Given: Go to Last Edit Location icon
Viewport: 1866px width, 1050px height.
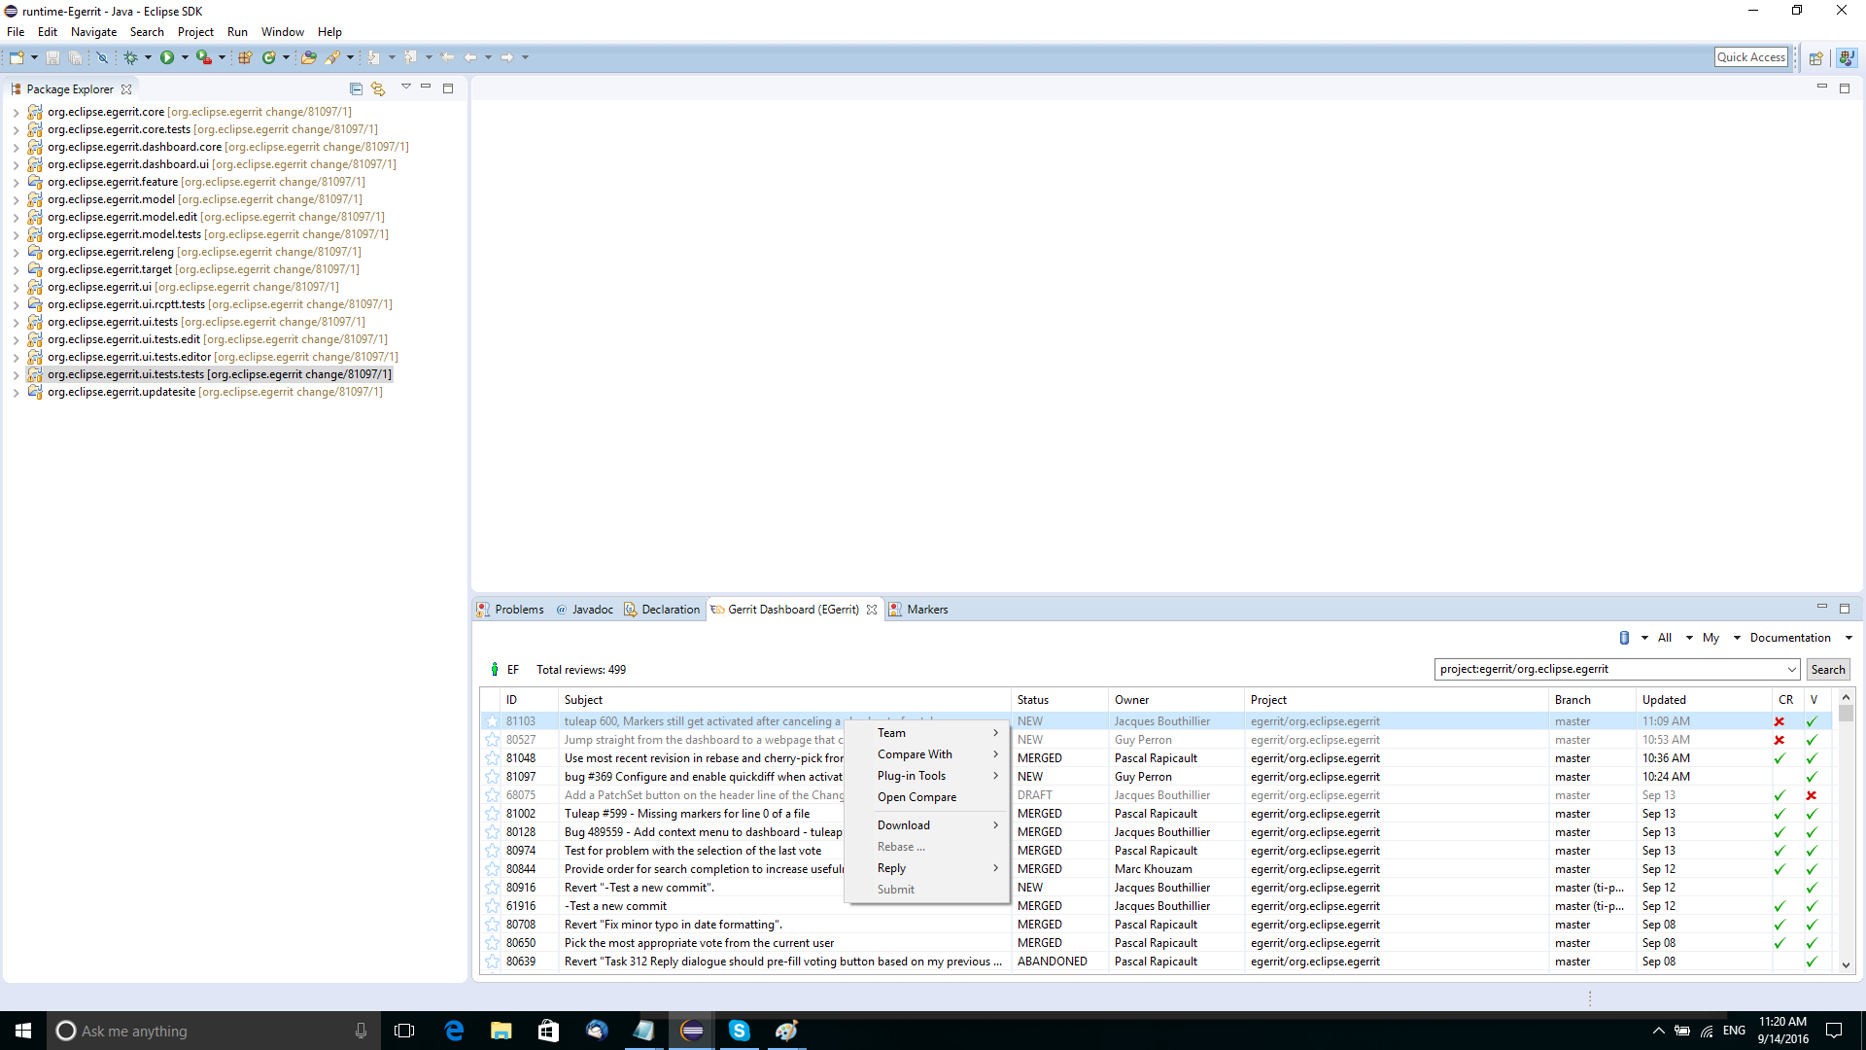Looking at the screenshot, I should click(448, 57).
